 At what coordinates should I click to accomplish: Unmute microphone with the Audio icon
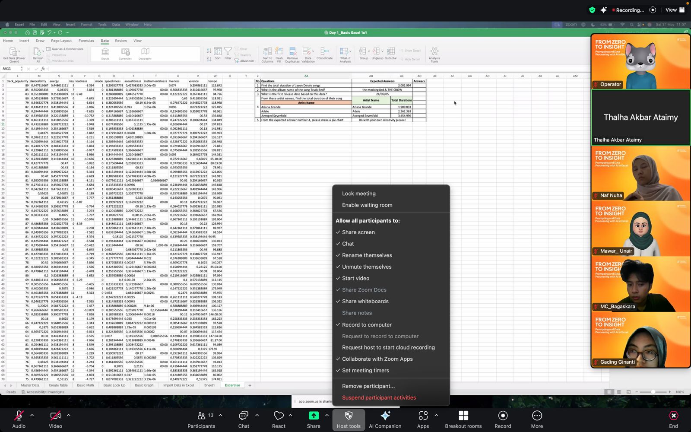tap(19, 416)
